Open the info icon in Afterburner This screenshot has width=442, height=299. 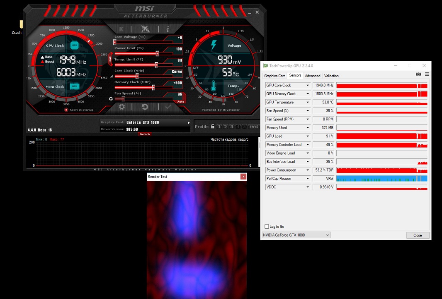(168, 29)
